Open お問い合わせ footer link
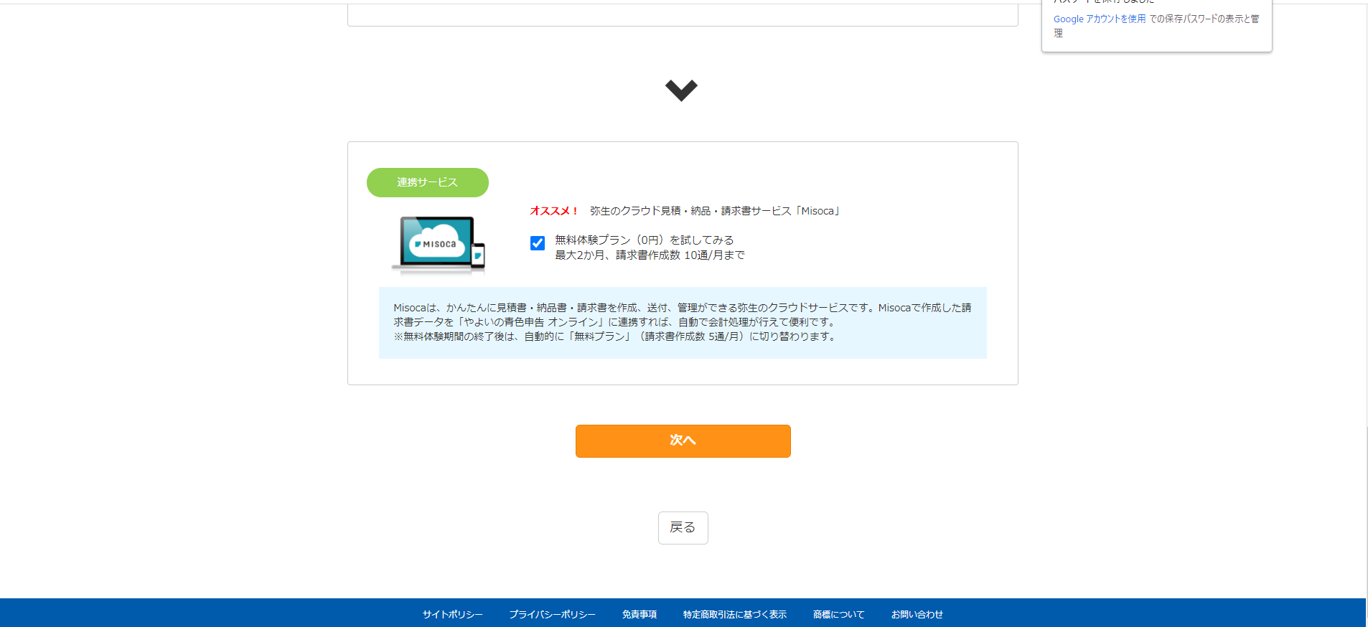Image resolution: width=1368 pixels, height=627 pixels. pyautogui.click(x=917, y=614)
